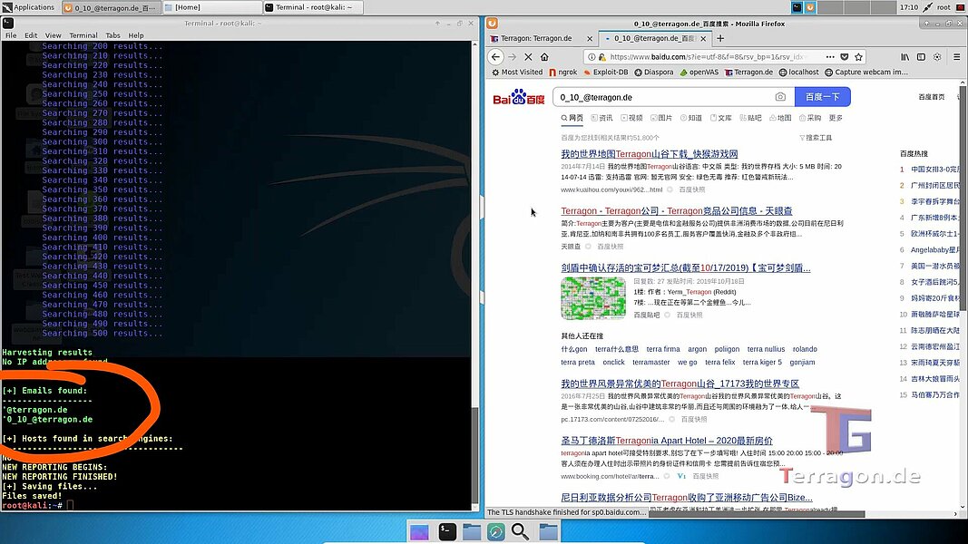Open localhost bookmark
Viewport: 968px width, 544px height.
(x=799, y=73)
